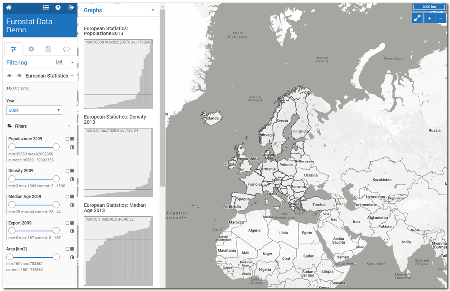Click Islanda on the map
450x291 pixels.
[x=212, y=118]
